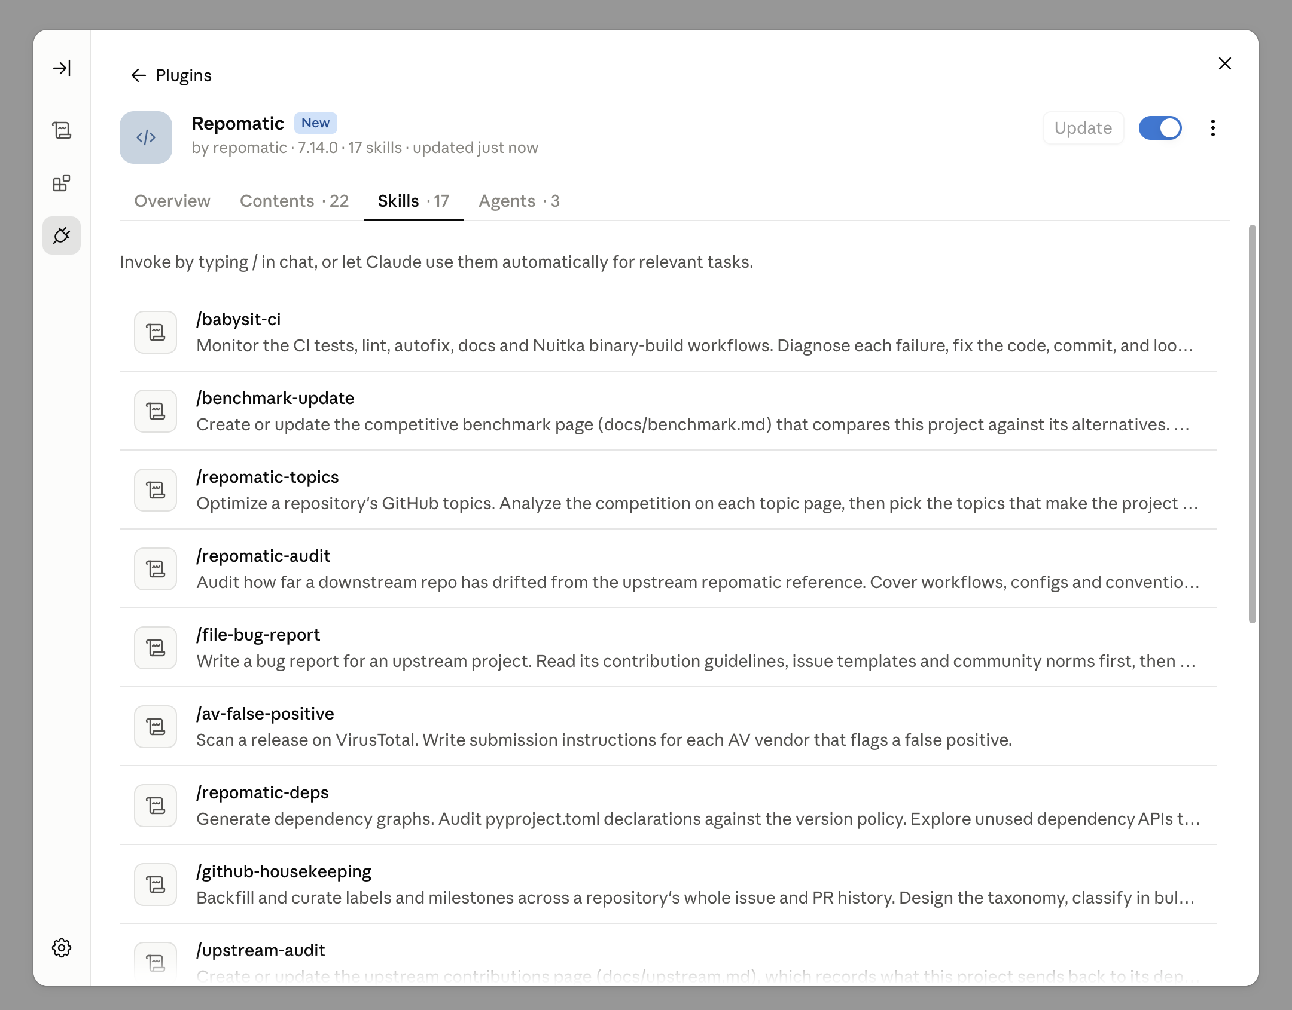Open the /repomatic-deps skill name
The width and height of the screenshot is (1292, 1010).
click(x=263, y=792)
